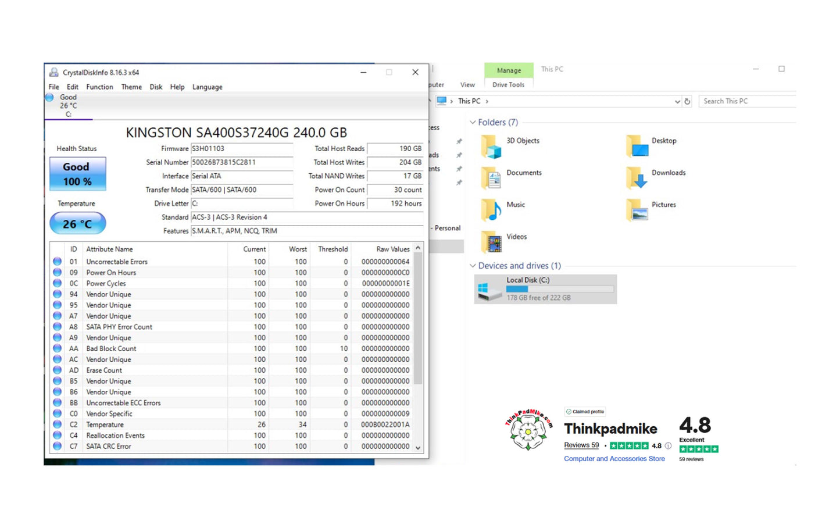This screenshot has width=840, height=528.
Task: Open the Music folder icon
Action: [491, 210]
